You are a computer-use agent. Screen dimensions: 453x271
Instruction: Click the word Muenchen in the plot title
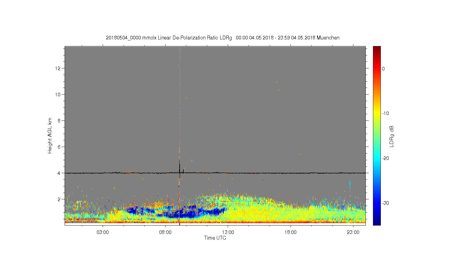pos(328,38)
